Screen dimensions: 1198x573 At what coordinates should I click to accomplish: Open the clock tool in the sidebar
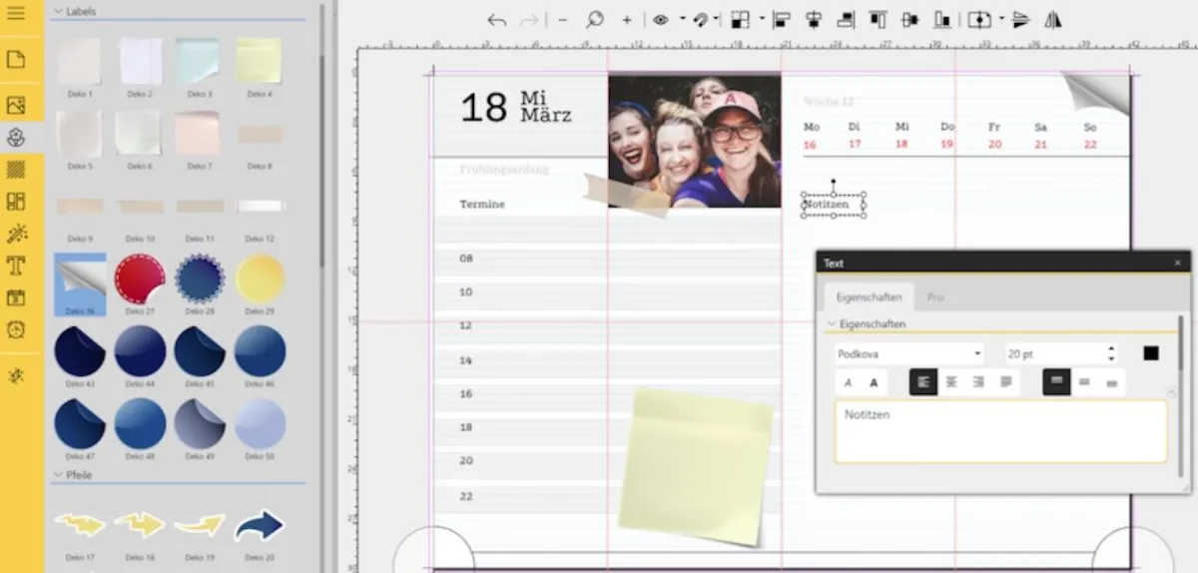coord(16,329)
